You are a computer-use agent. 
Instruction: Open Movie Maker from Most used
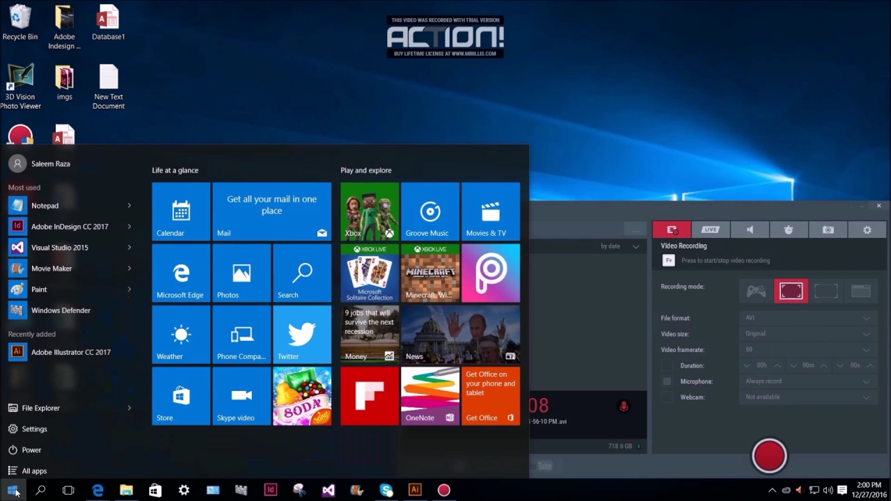[70, 269]
